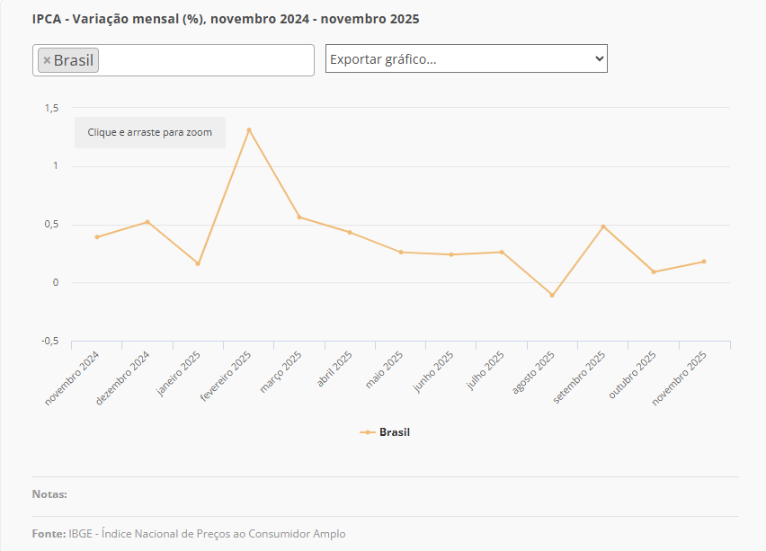Select the junho 2025 data point
The height and width of the screenshot is (551, 766).
[451, 254]
